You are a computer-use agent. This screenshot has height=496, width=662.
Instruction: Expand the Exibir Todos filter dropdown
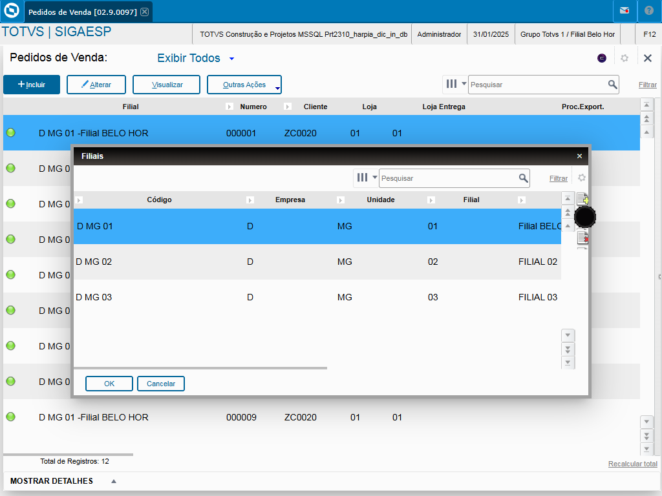pyautogui.click(x=231, y=59)
